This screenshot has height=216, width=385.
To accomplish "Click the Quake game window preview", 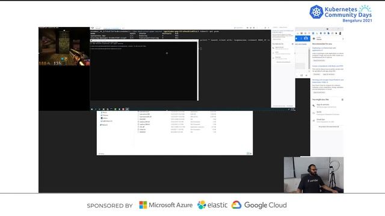I will [x=64, y=46].
